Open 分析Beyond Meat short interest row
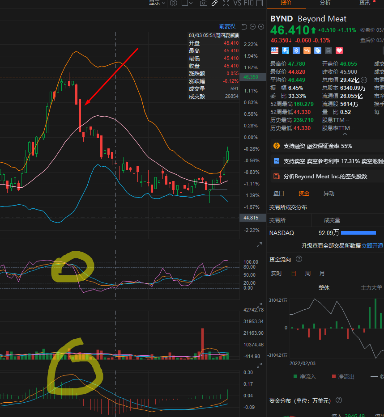This screenshot has width=384, height=417. click(327, 177)
